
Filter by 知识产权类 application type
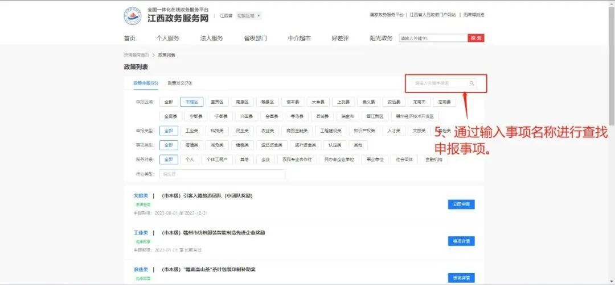tap(364, 131)
